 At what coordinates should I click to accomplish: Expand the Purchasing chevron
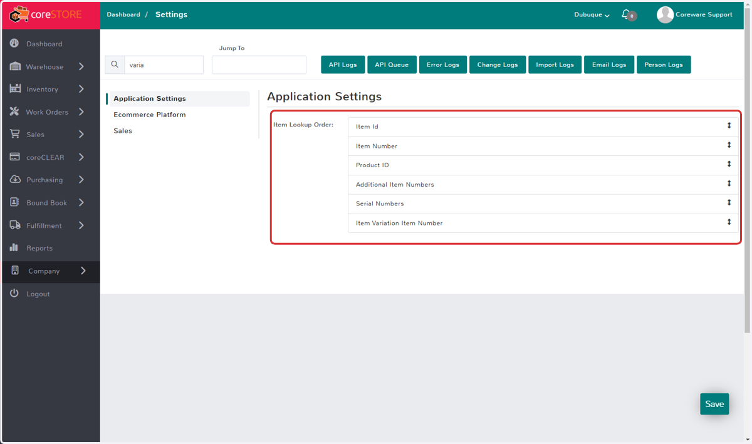tap(81, 180)
